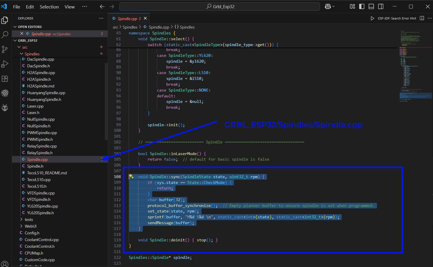Open Laser.cpp in the explorer

point(35,106)
